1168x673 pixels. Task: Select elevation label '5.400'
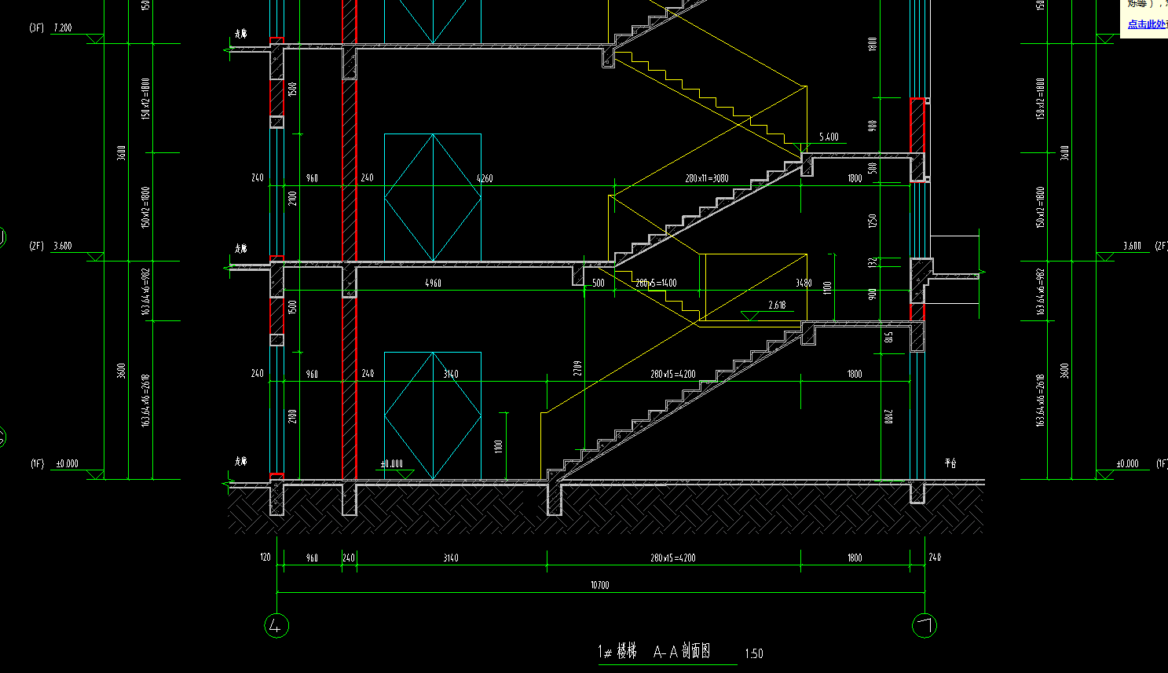click(829, 137)
